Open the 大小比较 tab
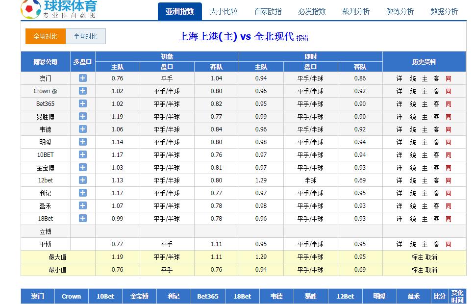 [x=224, y=11]
